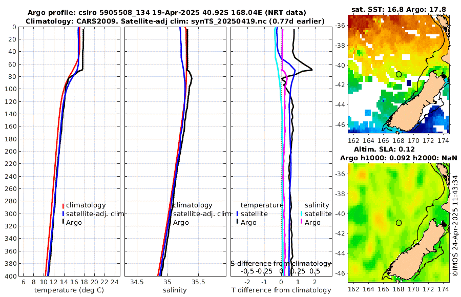Click the red climatology legend marker in temperature plot
Viewport: 461px width, 297px height.
(63, 205)
